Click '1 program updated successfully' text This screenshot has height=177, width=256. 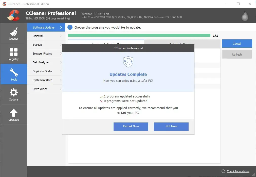click(x=127, y=96)
